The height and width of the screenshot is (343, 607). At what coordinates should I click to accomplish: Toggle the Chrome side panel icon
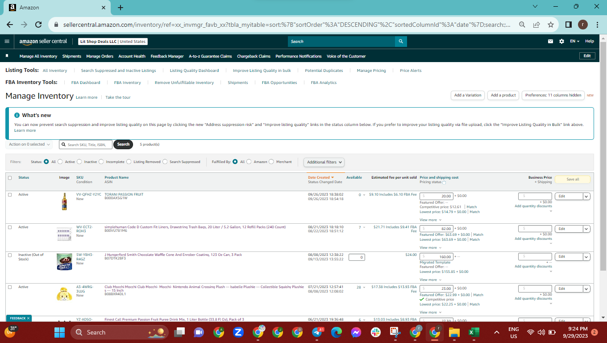coord(569,25)
